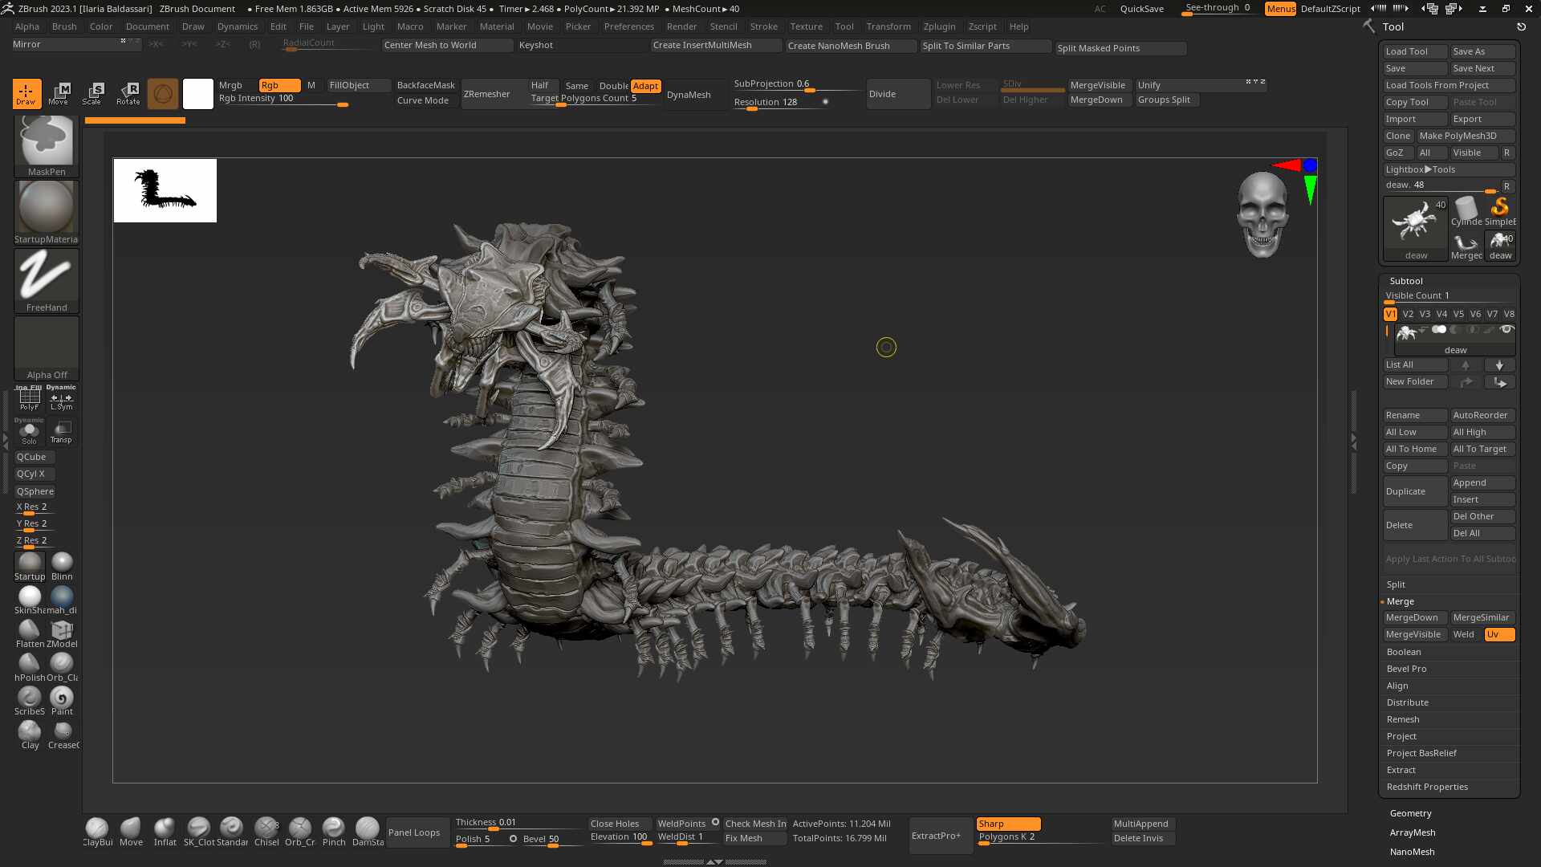Select the DamStandard brush at the bottom
Viewport: 1541px width, 867px height.
pyautogui.click(x=368, y=832)
